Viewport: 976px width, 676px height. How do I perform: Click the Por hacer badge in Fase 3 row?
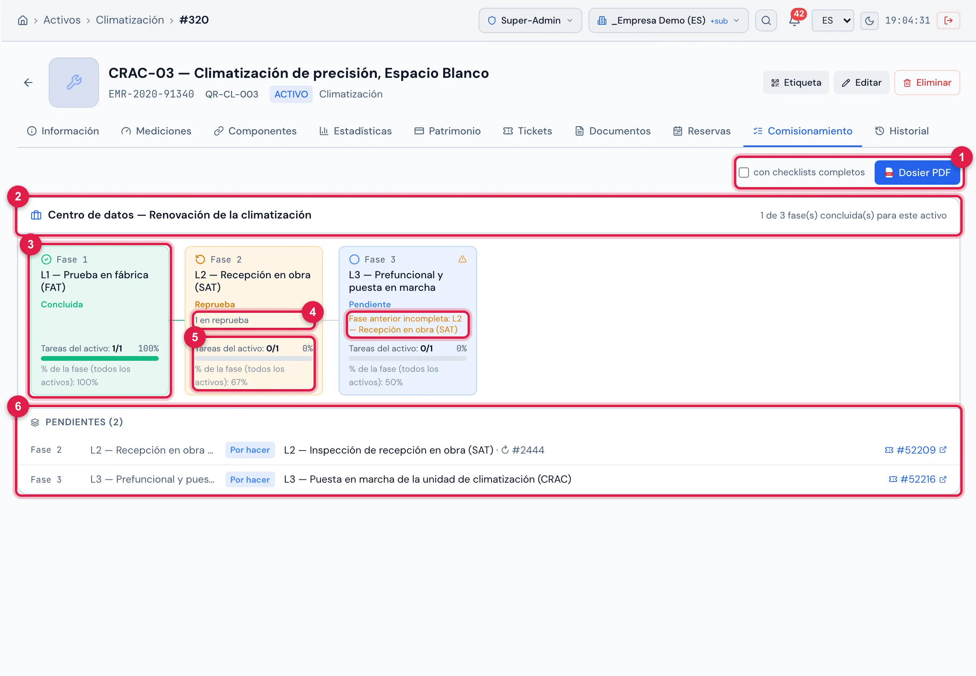pyautogui.click(x=250, y=479)
